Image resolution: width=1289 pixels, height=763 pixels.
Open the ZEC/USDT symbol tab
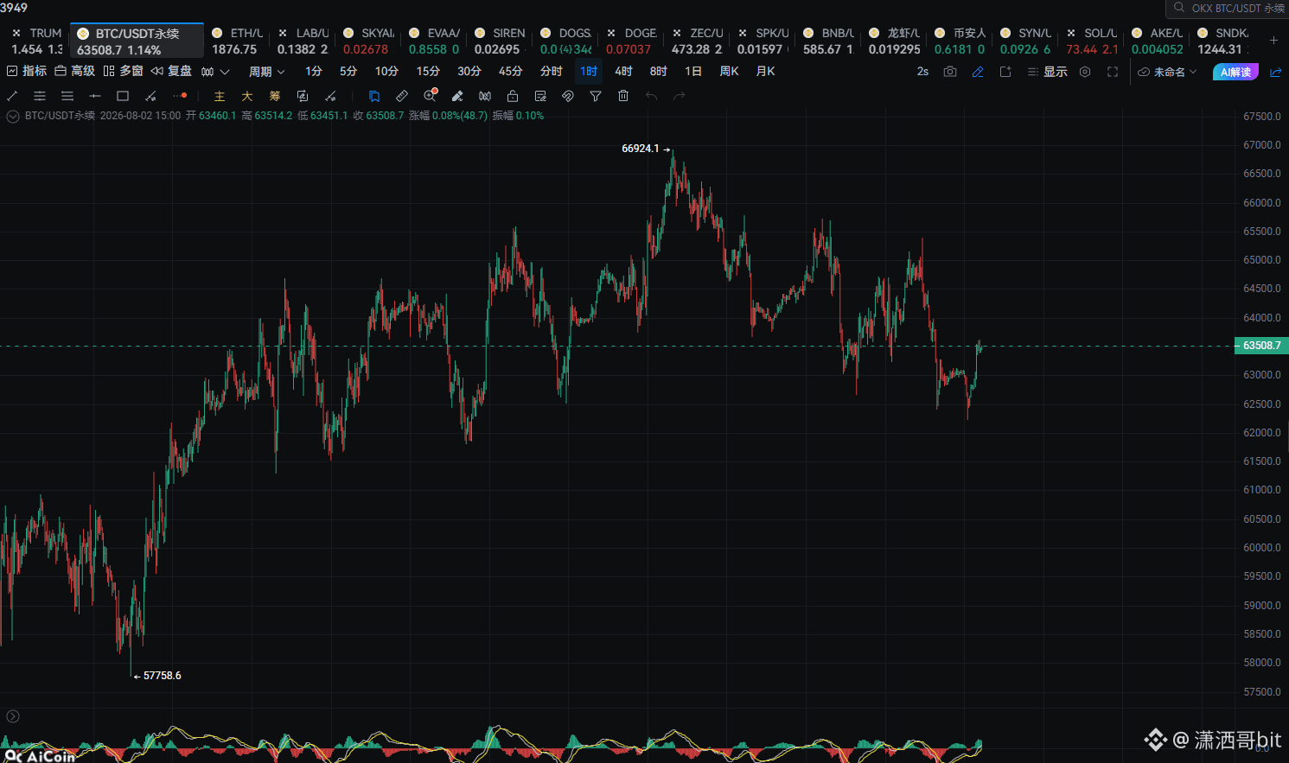(x=697, y=41)
